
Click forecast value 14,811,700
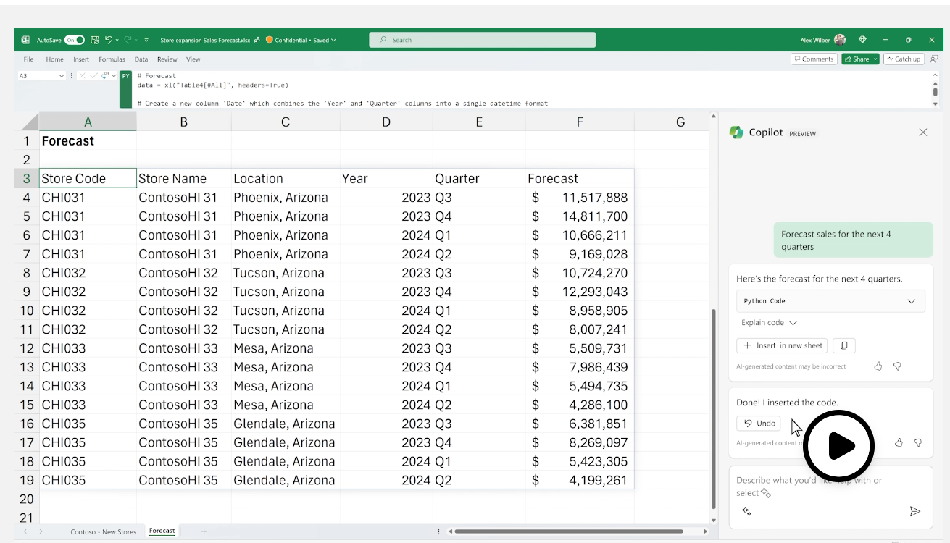[x=580, y=216]
